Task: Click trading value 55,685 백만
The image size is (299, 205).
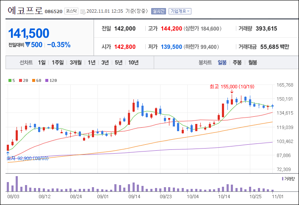Action: (275, 47)
